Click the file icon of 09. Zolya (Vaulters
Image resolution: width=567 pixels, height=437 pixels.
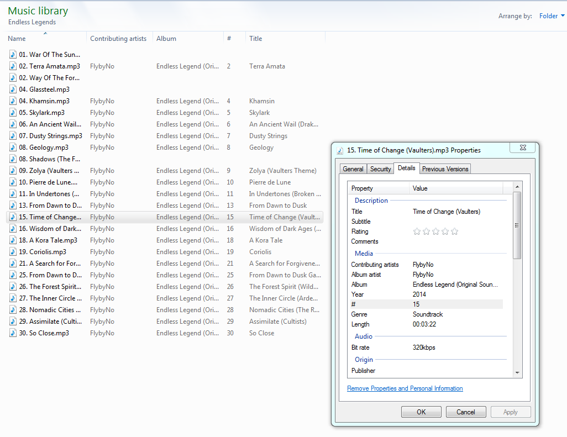tap(13, 171)
